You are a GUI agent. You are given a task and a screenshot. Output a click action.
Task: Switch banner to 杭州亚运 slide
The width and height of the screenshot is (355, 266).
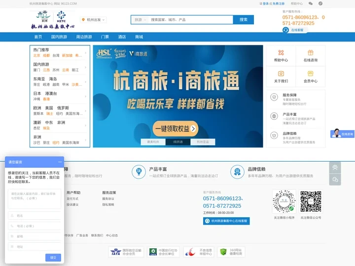203,142
